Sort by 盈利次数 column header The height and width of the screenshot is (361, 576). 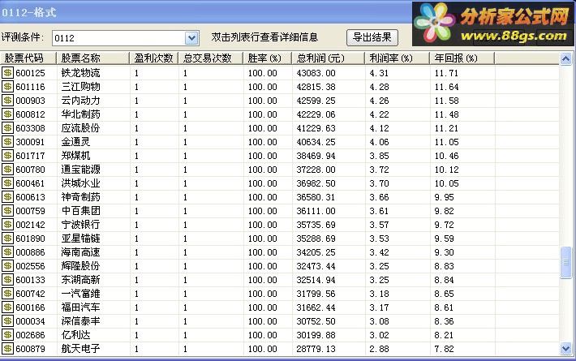pyautogui.click(x=154, y=58)
